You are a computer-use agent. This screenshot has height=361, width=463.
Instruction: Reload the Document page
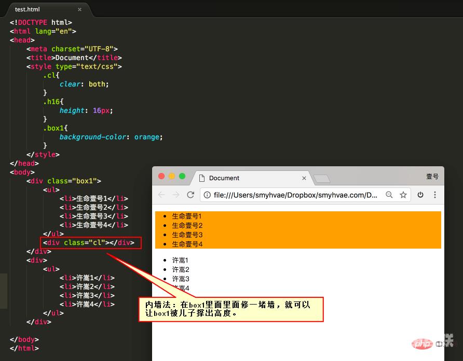click(190, 195)
